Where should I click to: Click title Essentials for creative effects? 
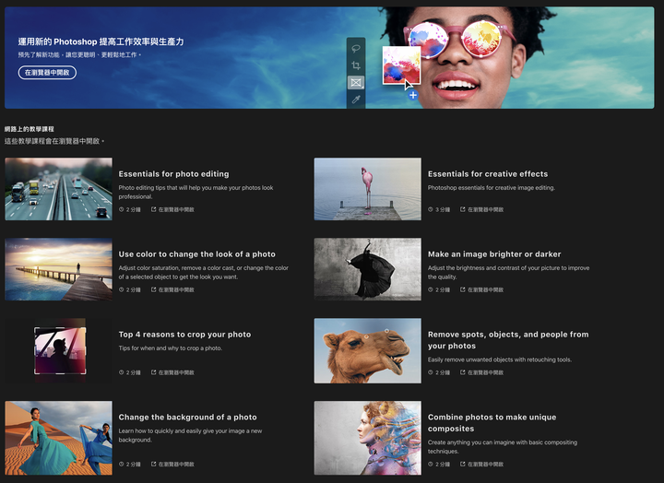[488, 174]
